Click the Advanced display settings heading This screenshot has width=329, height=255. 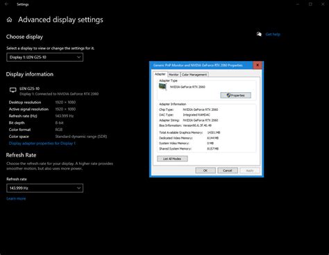pyautogui.click(x=60, y=20)
